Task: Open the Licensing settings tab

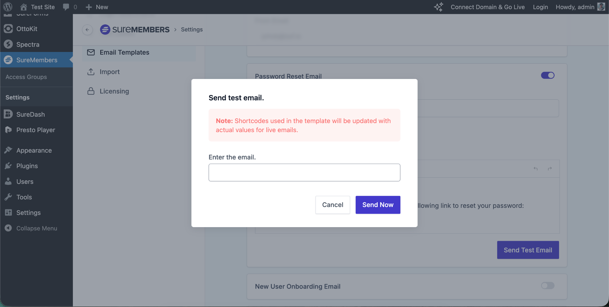Action: click(x=114, y=91)
